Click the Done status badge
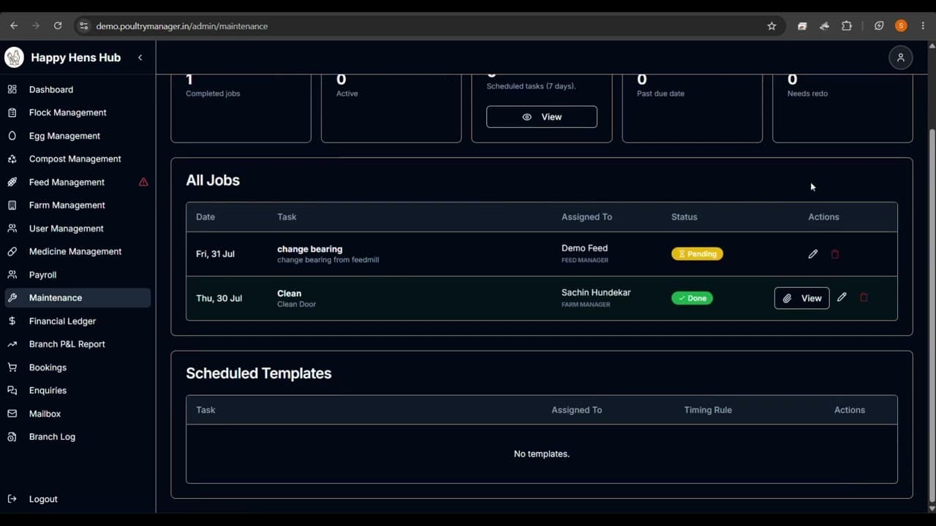 point(692,298)
